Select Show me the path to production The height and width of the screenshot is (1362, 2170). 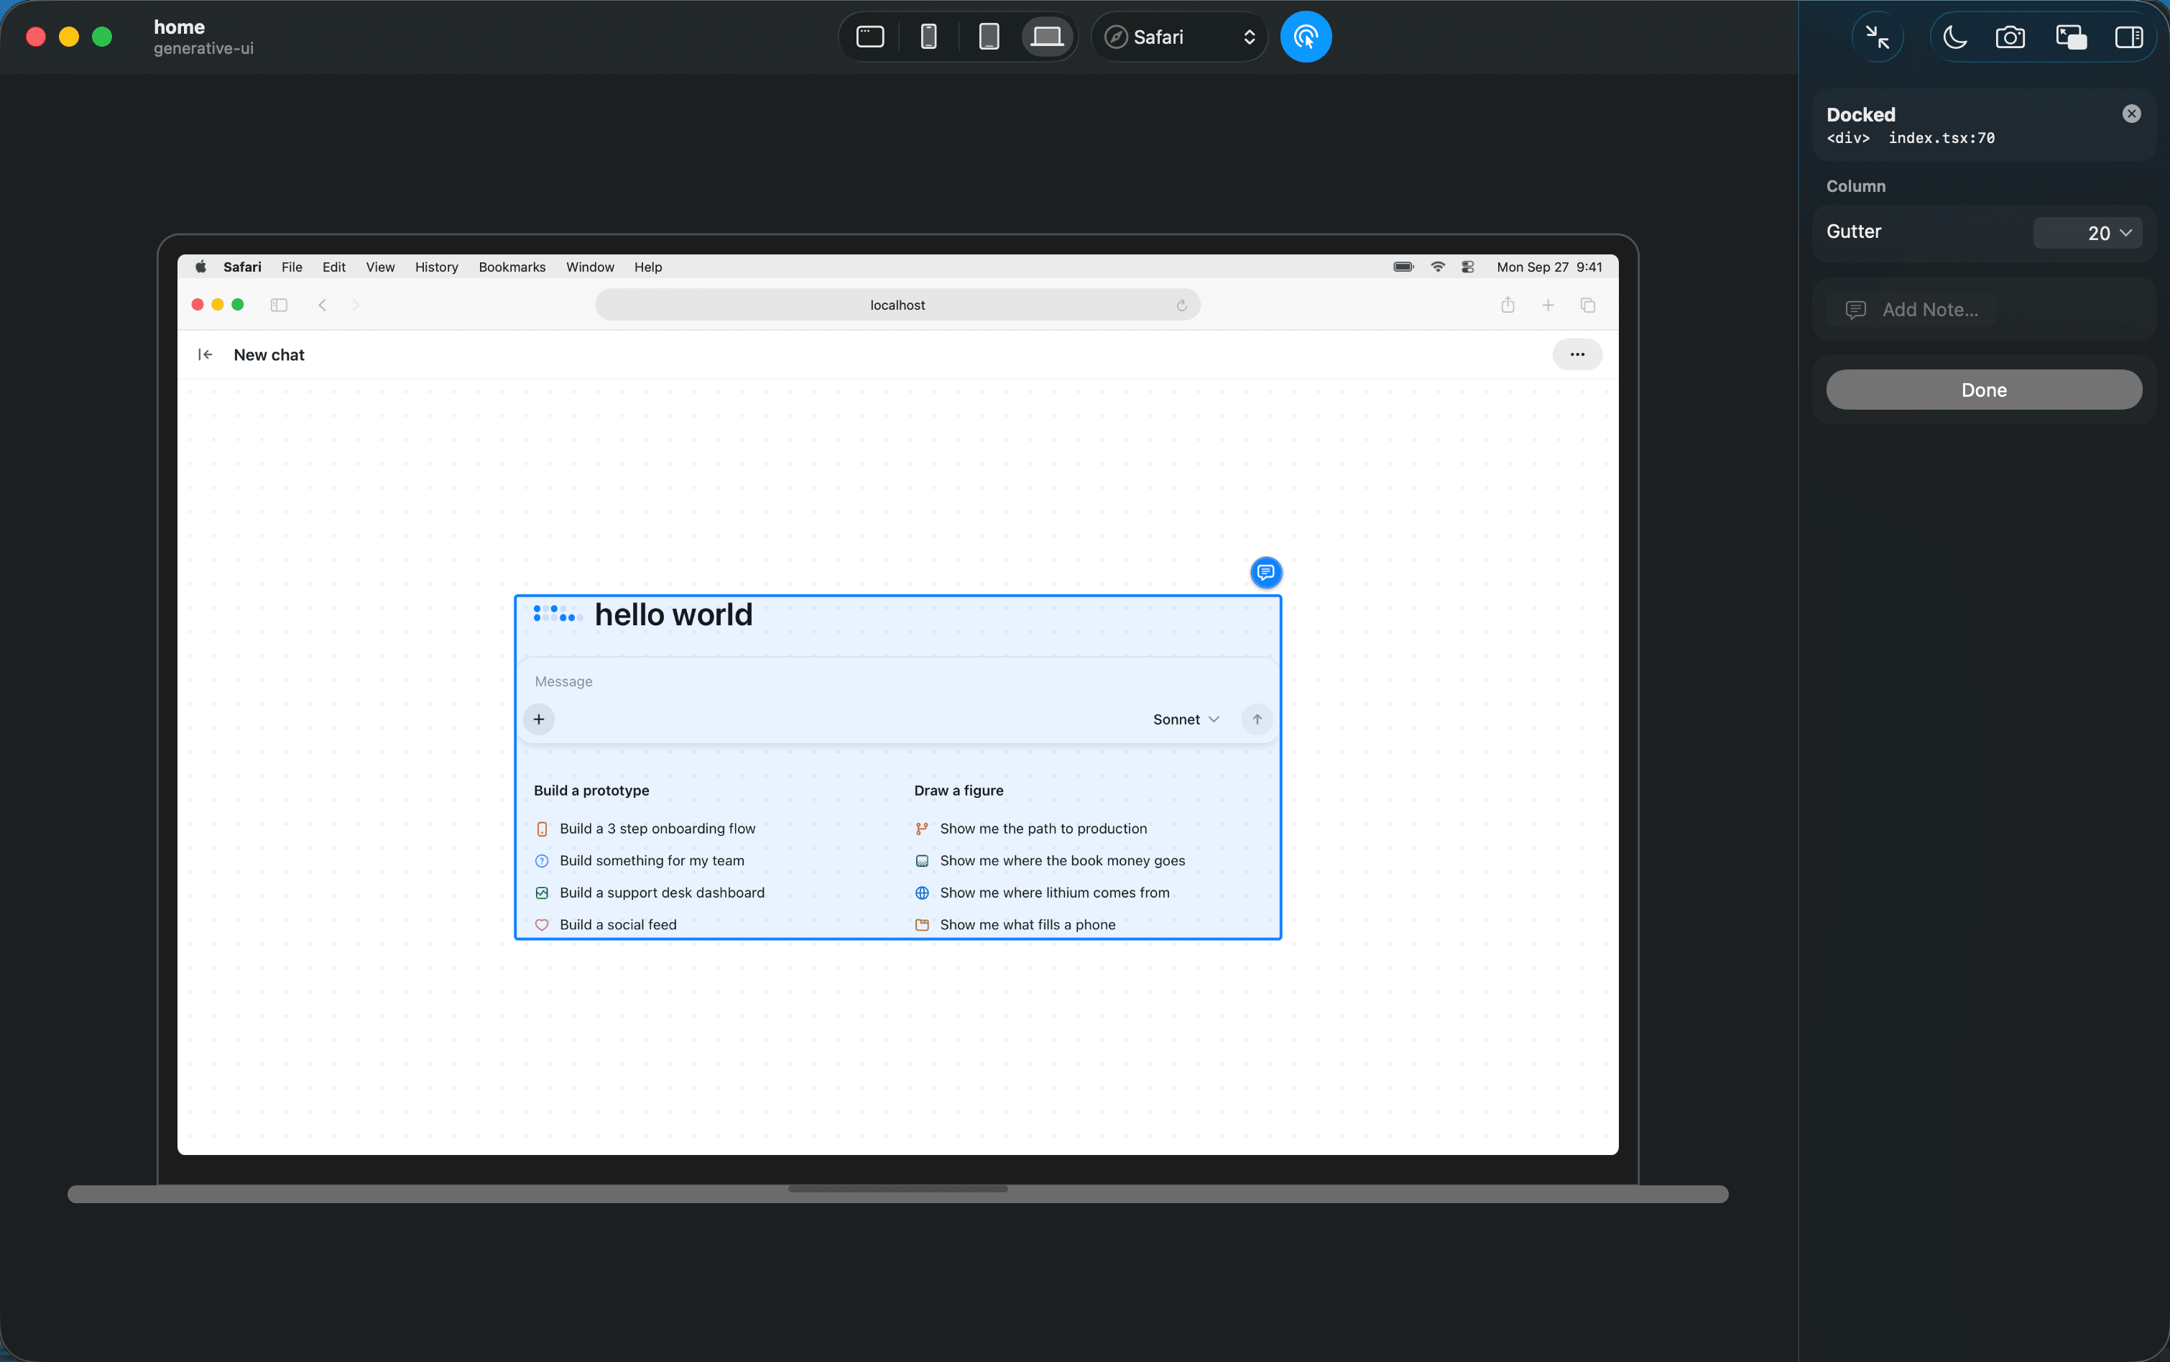pos(1031,829)
